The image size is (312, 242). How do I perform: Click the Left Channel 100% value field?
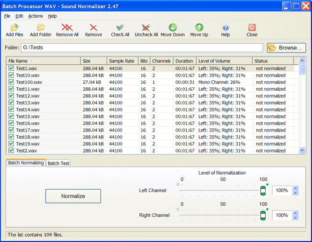[x=282, y=190]
